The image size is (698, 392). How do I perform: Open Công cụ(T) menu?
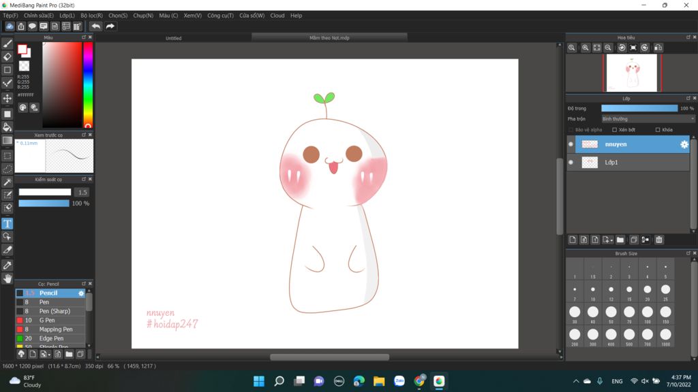[220, 16]
